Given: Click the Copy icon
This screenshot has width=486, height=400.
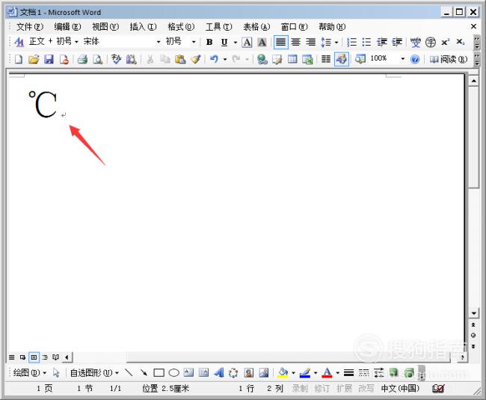Looking at the screenshot, I should coord(165,59).
